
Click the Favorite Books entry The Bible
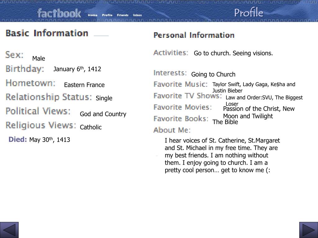225,122
